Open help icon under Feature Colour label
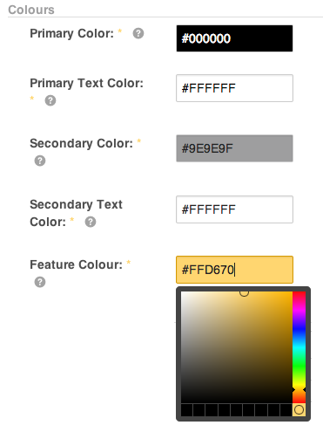This screenshot has height=432, width=323. (40, 282)
